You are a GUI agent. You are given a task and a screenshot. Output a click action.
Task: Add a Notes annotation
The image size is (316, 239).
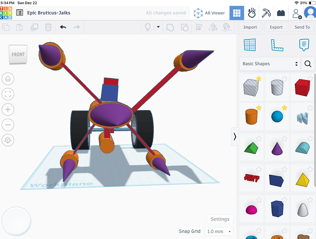click(304, 45)
